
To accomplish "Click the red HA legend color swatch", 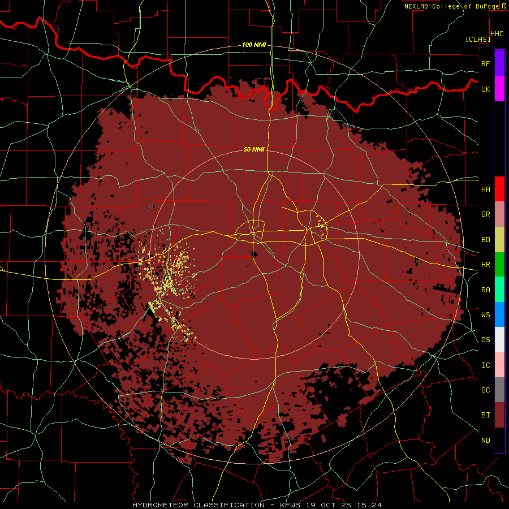I will 499,189.
